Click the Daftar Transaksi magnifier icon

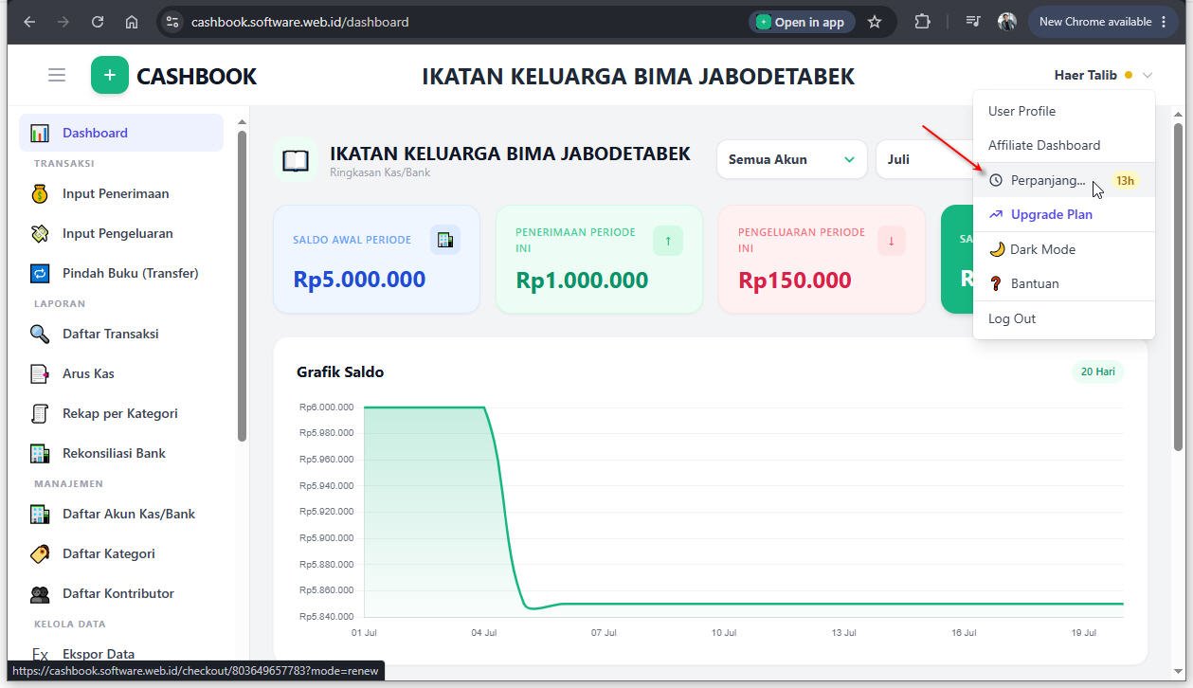(x=40, y=334)
